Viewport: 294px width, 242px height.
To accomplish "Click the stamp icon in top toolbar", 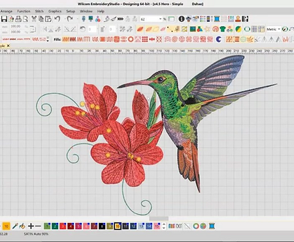I will pos(238,19).
